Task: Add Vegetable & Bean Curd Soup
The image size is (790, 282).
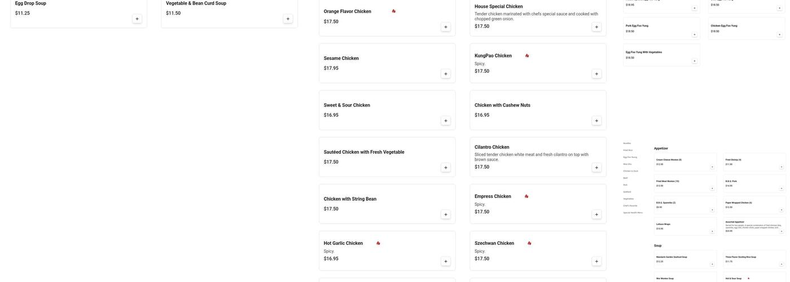Action: pos(288,19)
